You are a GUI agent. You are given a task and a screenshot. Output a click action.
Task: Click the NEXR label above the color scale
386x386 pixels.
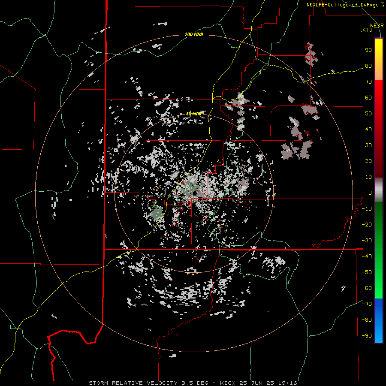[377, 26]
